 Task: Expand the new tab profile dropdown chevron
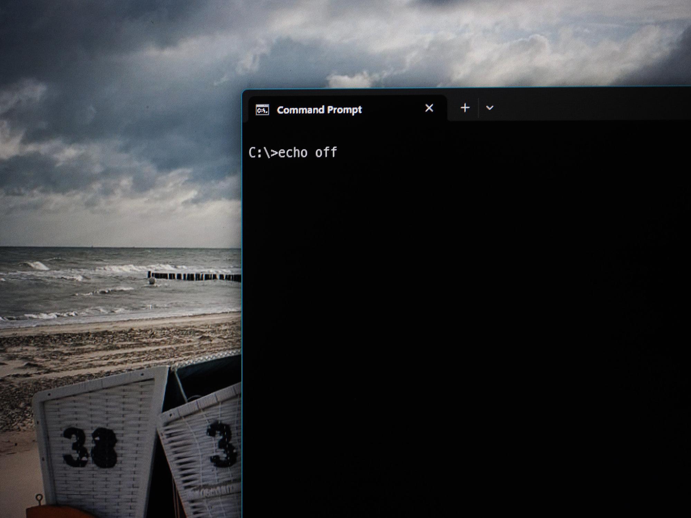490,108
